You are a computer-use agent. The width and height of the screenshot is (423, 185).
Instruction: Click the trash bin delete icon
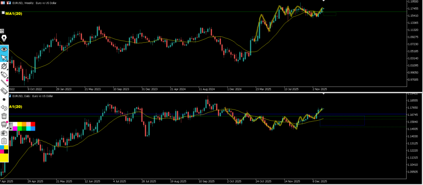[4, 117]
